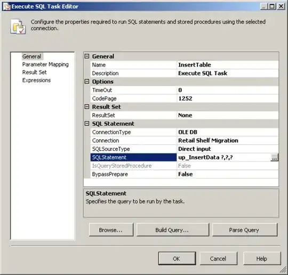Click the disabled IsQueryStoredProcedure value False
The image size is (288, 275).
(x=227, y=166)
